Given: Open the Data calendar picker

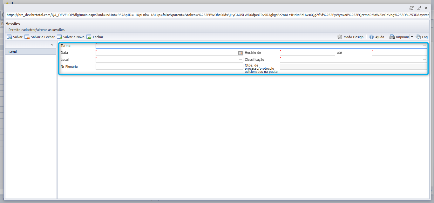Looking at the screenshot, I should [241, 53].
